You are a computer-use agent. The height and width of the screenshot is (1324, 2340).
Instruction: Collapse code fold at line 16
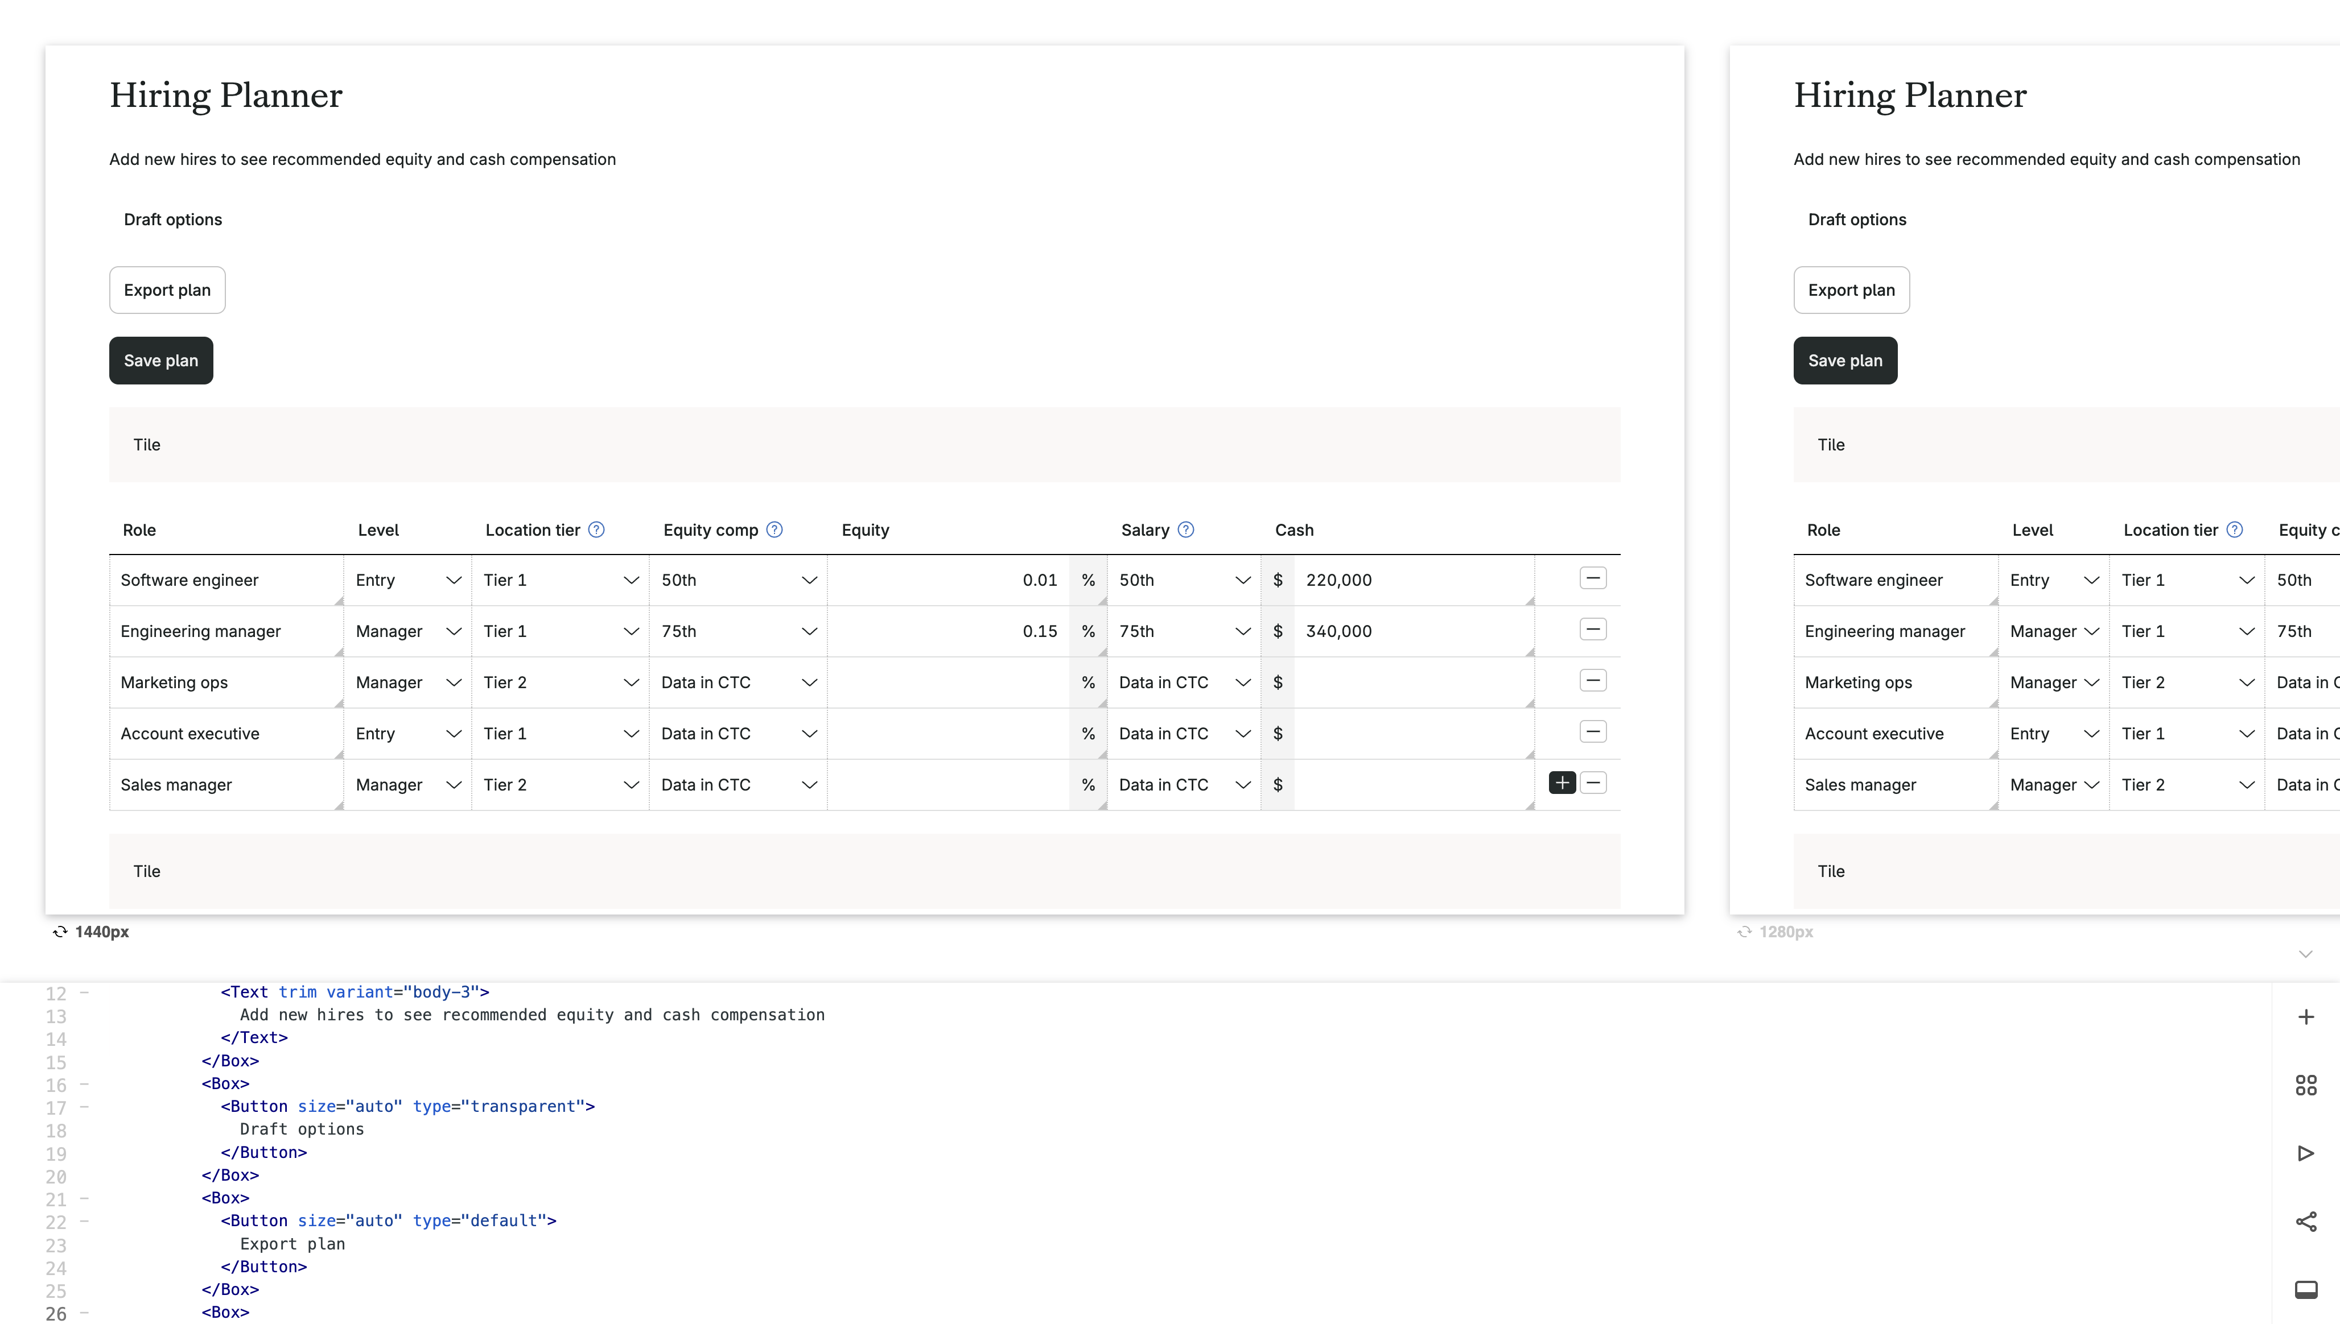coord(84,1084)
